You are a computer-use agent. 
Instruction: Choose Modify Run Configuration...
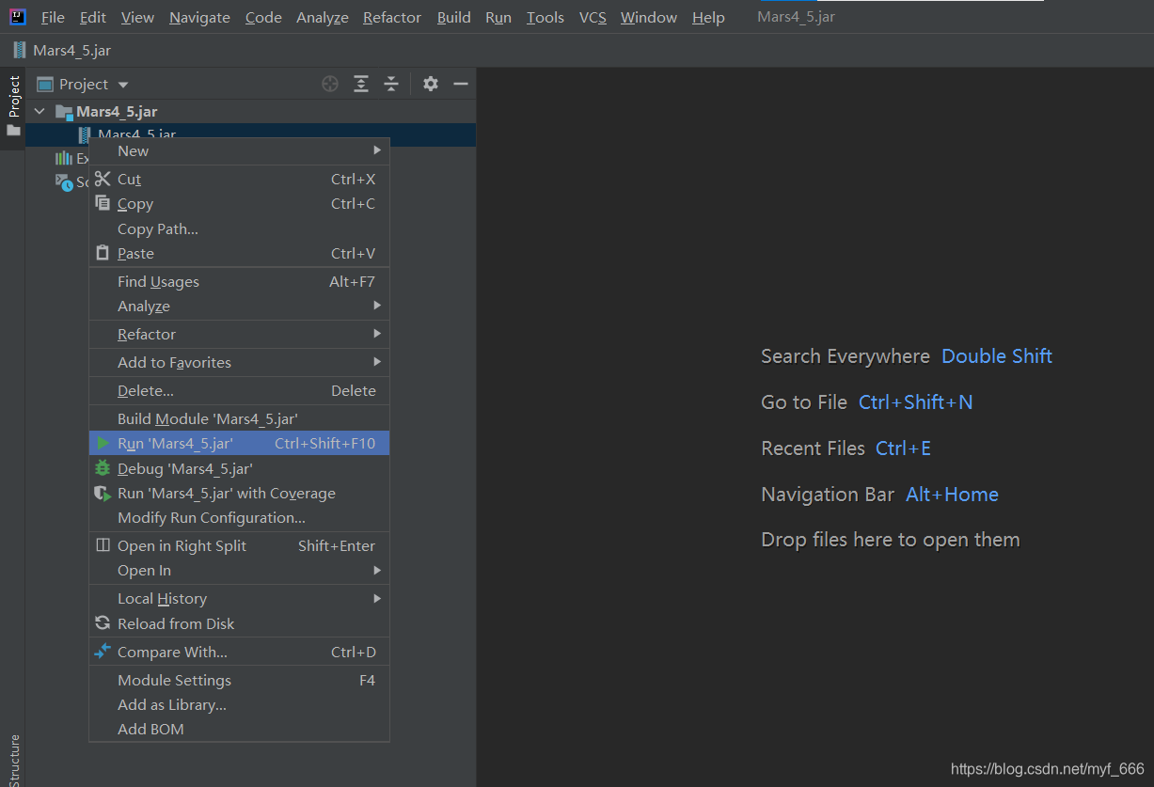pos(239,517)
